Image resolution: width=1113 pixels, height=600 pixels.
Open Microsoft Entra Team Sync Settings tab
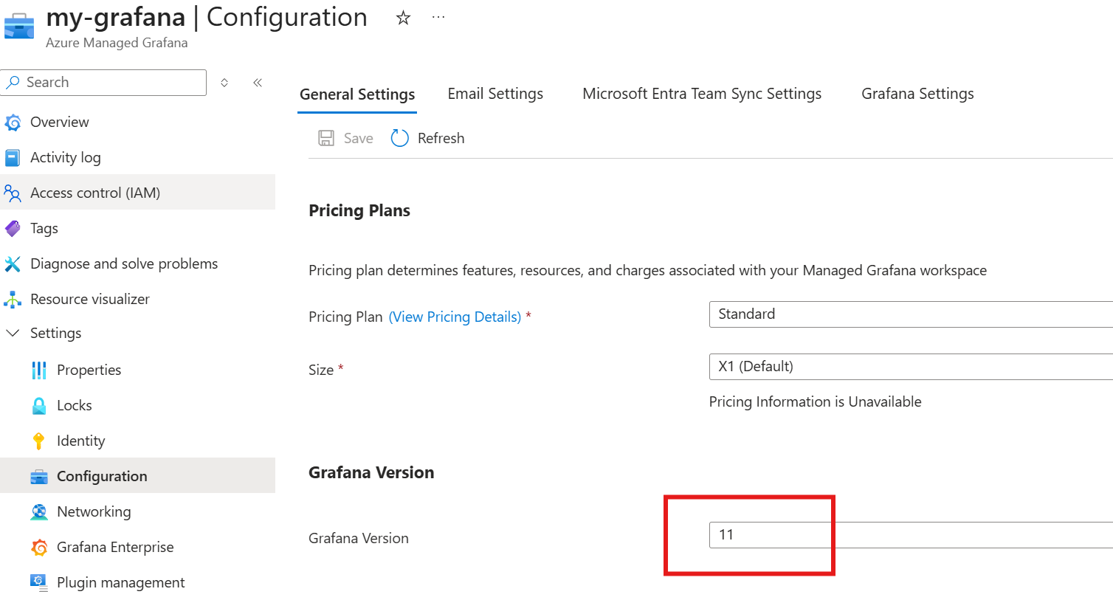coord(702,94)
